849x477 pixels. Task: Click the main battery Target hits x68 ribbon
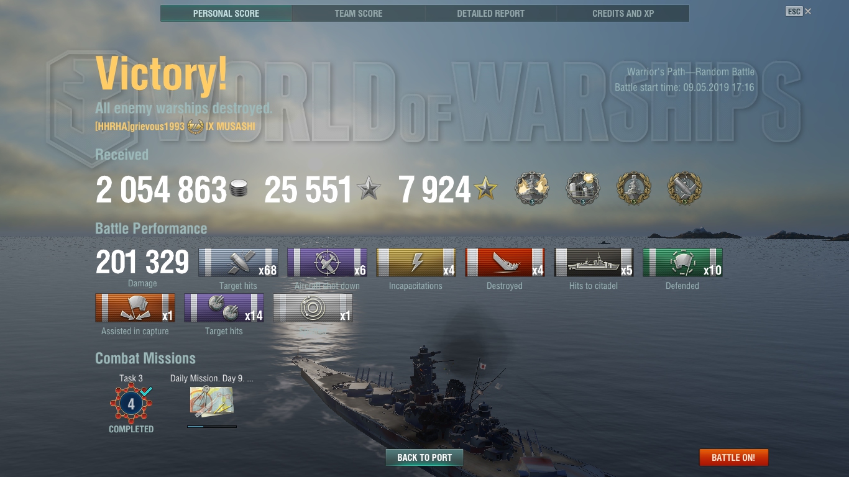(x=238, y=263)
